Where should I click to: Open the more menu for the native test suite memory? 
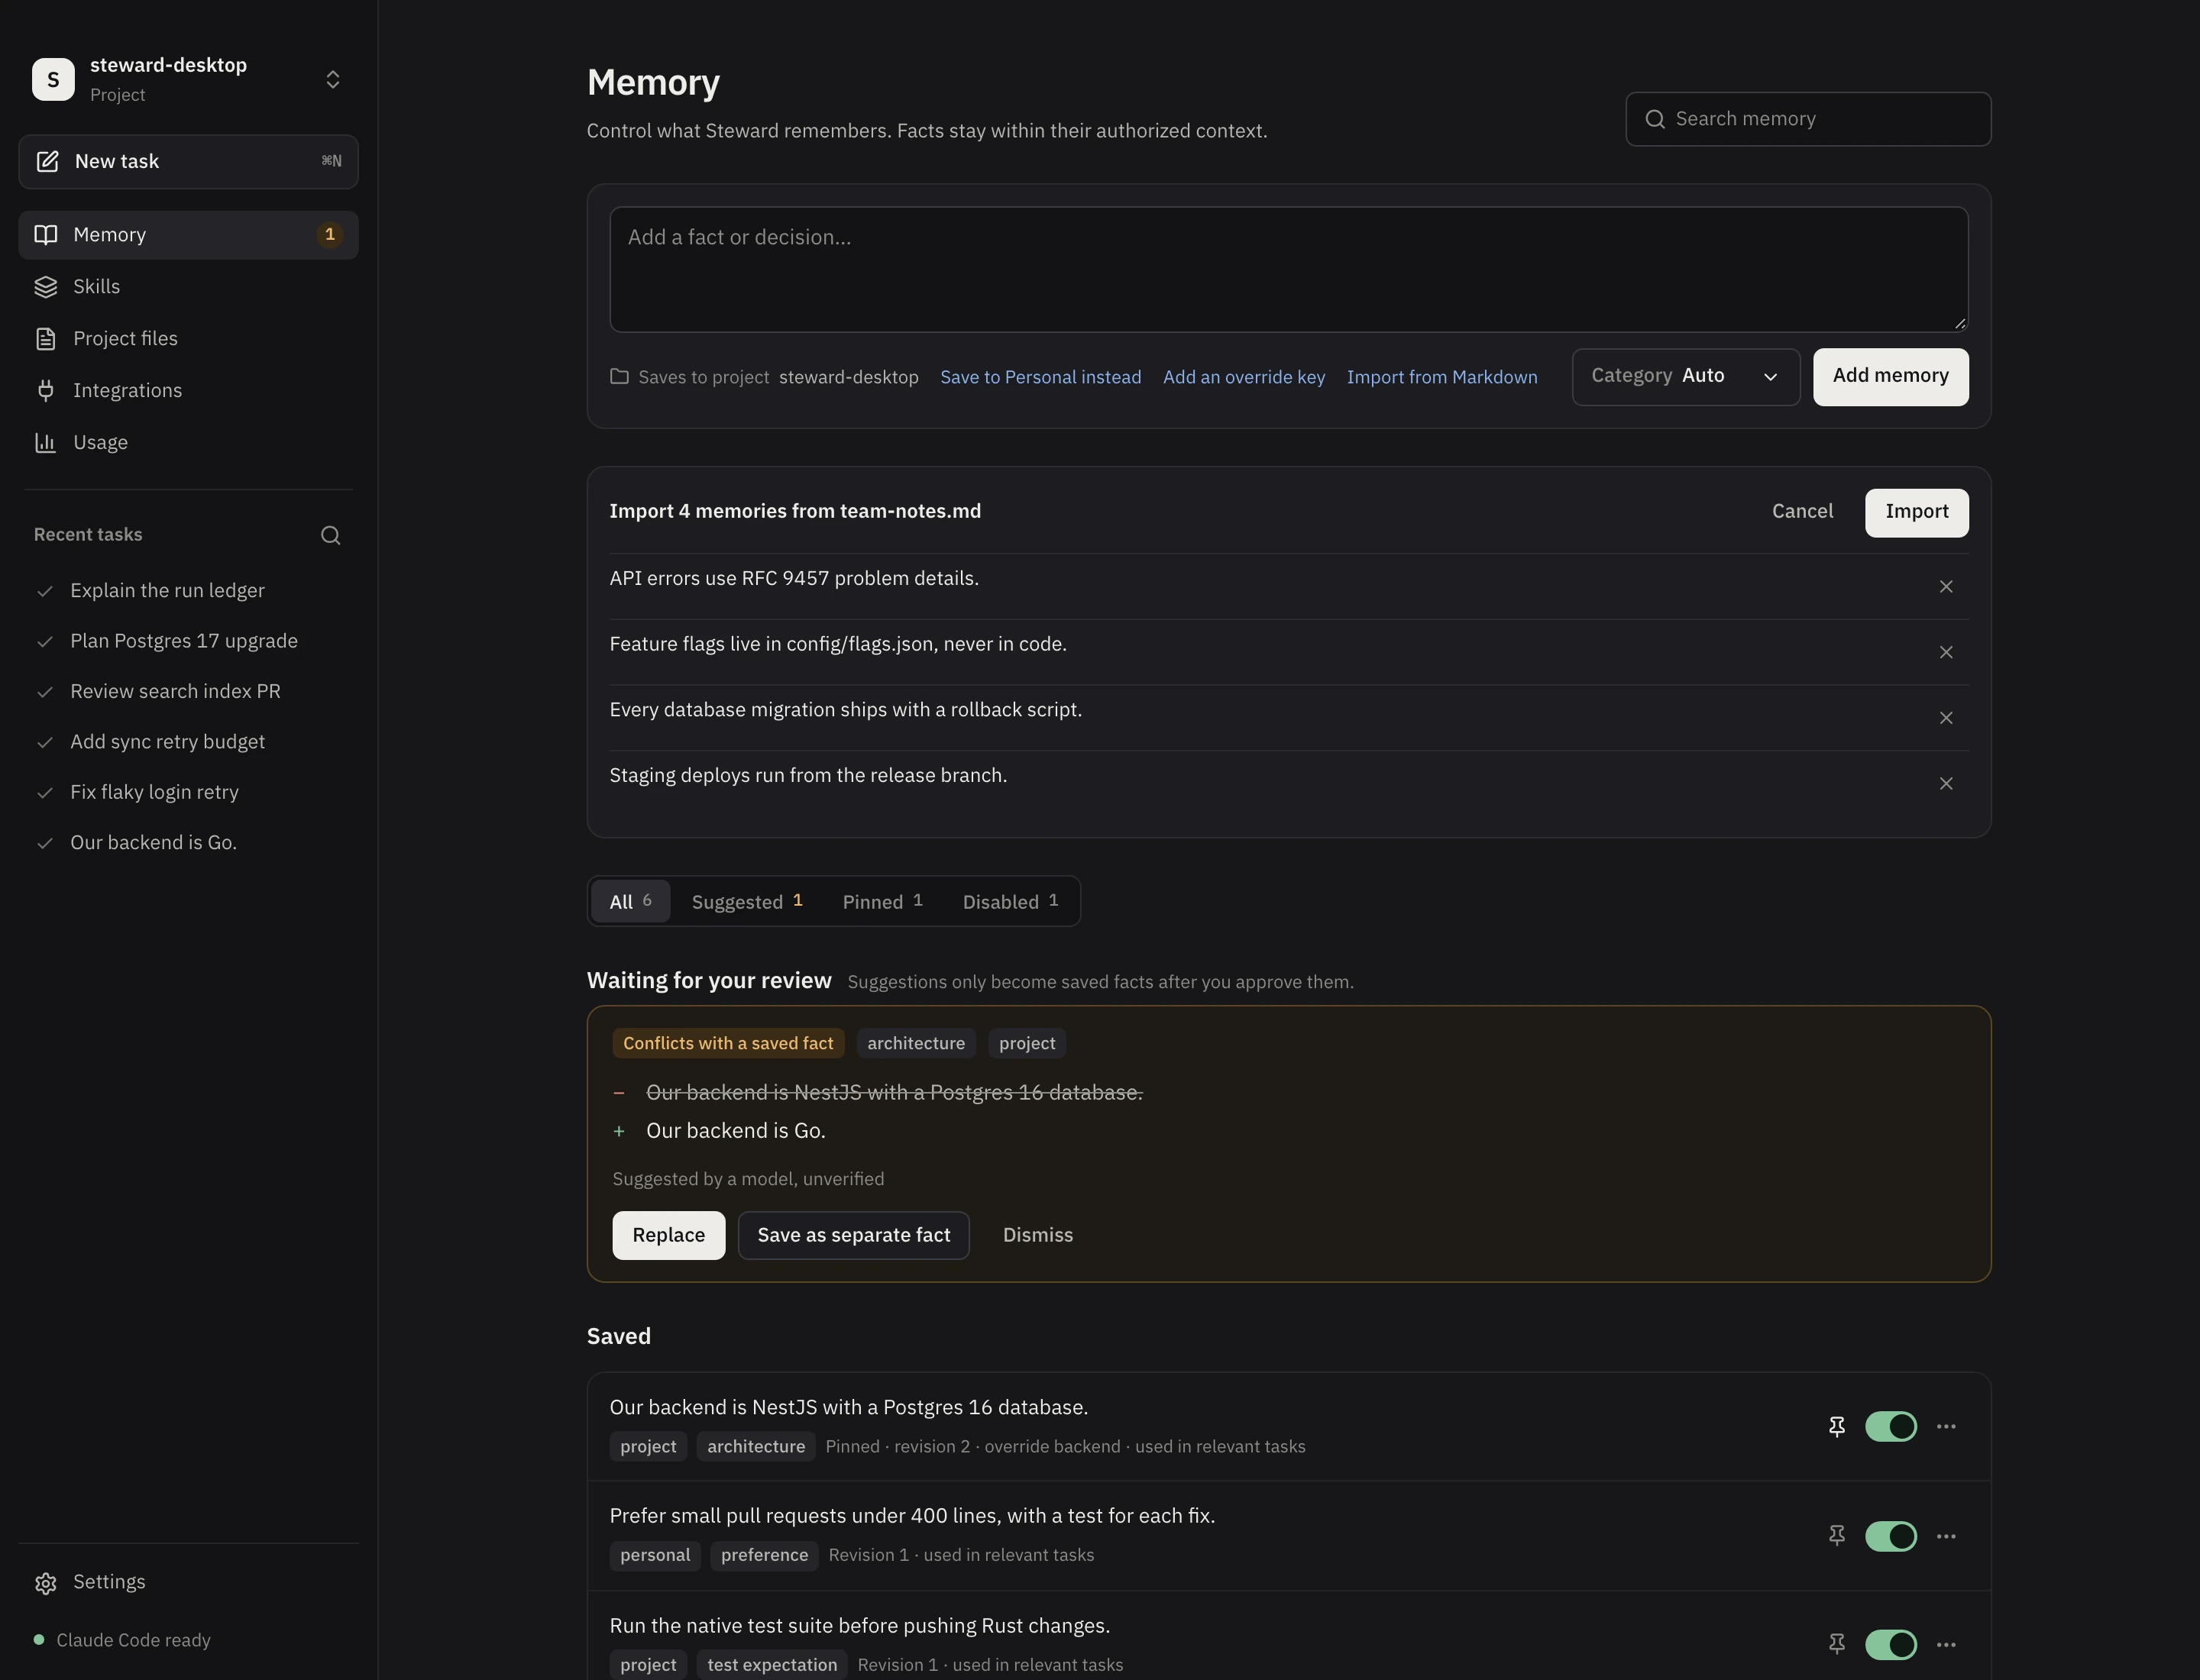[x=1945, y=1645]
